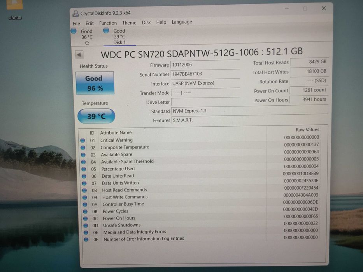363x272 pixels.
Task: Minimize the CrystalDiskInfo window
Action: [x=287, y=9]
